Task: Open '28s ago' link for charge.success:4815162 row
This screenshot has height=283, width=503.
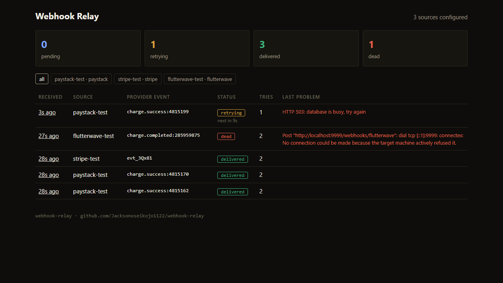Action: pos(49,191)
